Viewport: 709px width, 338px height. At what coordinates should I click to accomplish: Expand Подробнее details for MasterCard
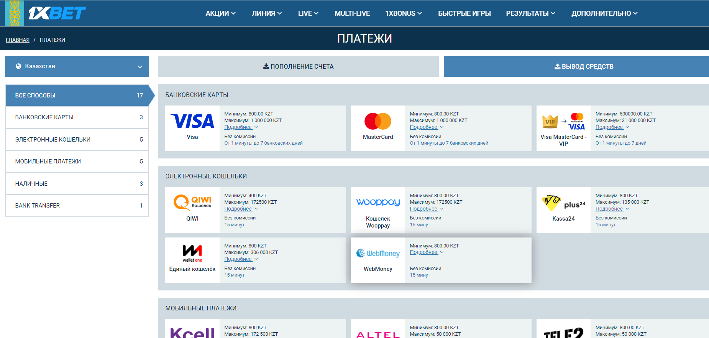coord(427,127)
